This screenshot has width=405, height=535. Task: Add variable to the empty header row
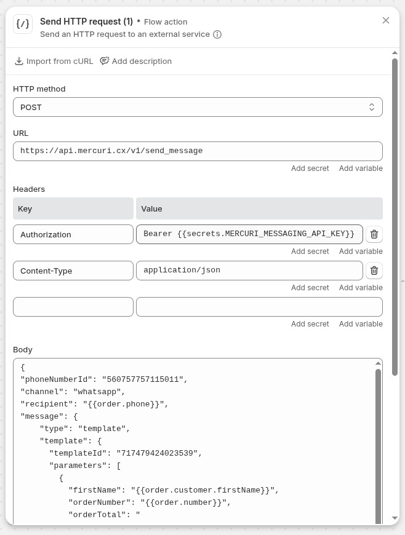click(361, 324)
